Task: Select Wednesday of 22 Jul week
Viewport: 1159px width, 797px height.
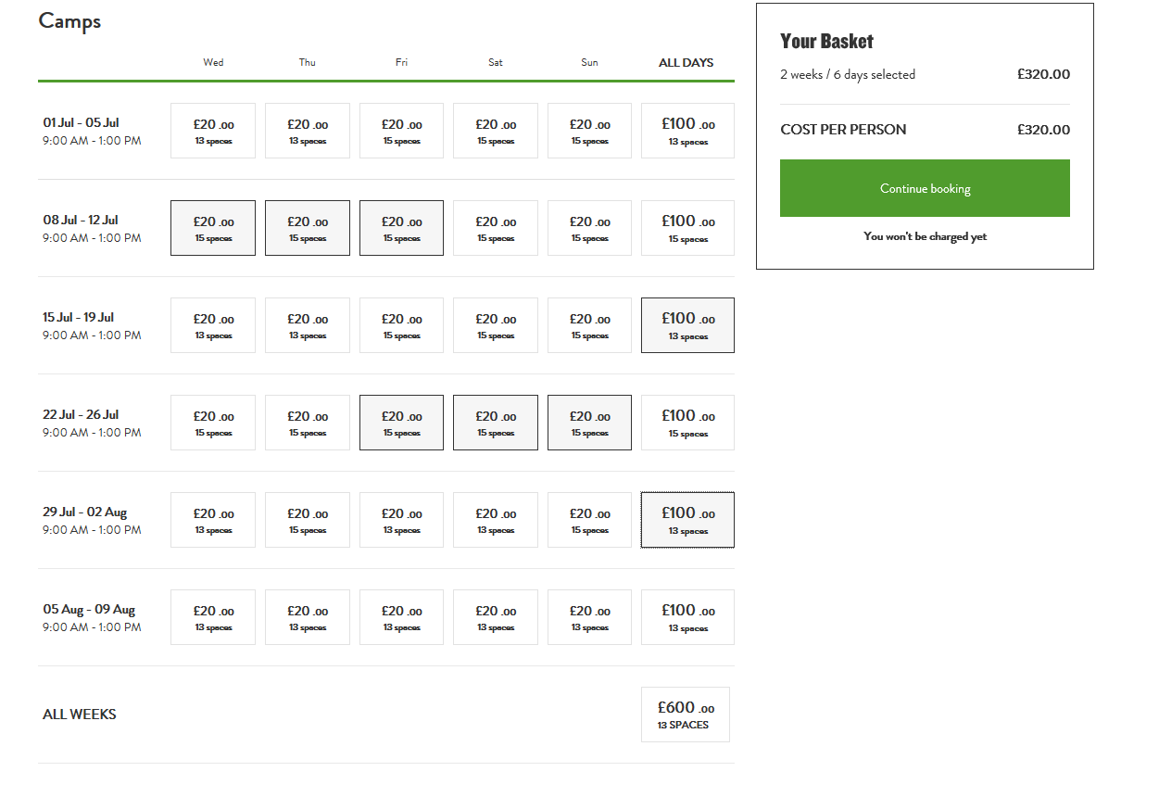Action: pyautogui.click(x=213, y=423)
